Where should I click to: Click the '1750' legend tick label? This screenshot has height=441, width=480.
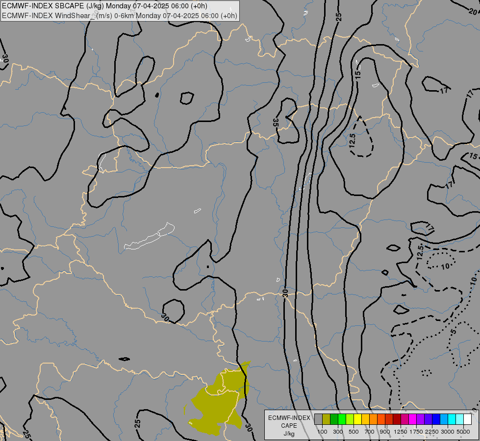tap(416, 432)
